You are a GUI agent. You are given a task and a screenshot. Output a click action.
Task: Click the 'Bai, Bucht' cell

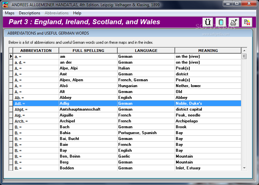(x=88, y=139)
